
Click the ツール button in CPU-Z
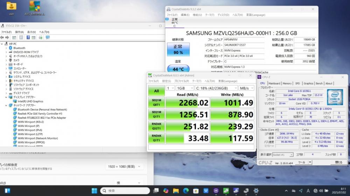(x=302, y=162)
